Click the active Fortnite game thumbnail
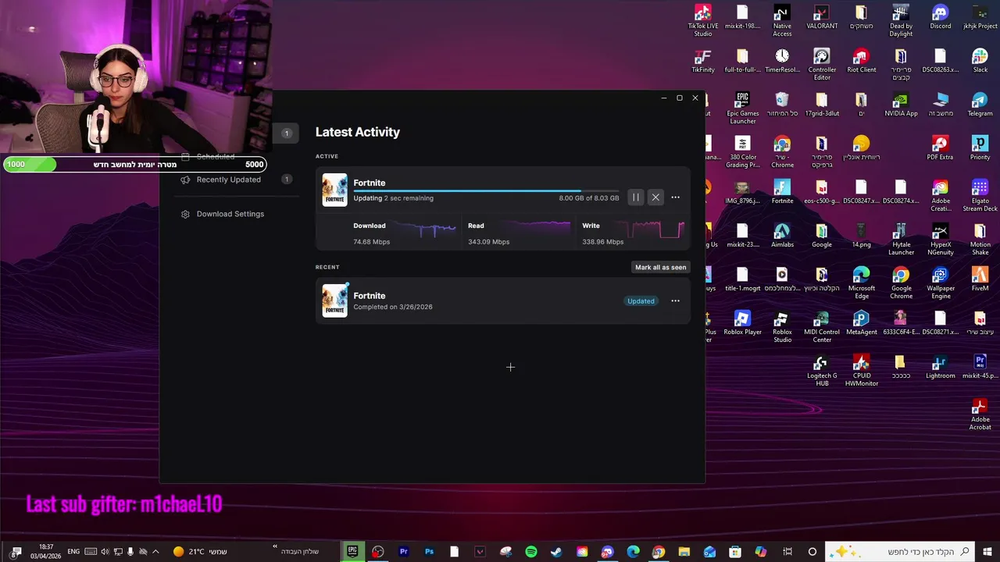 (334, 190)
